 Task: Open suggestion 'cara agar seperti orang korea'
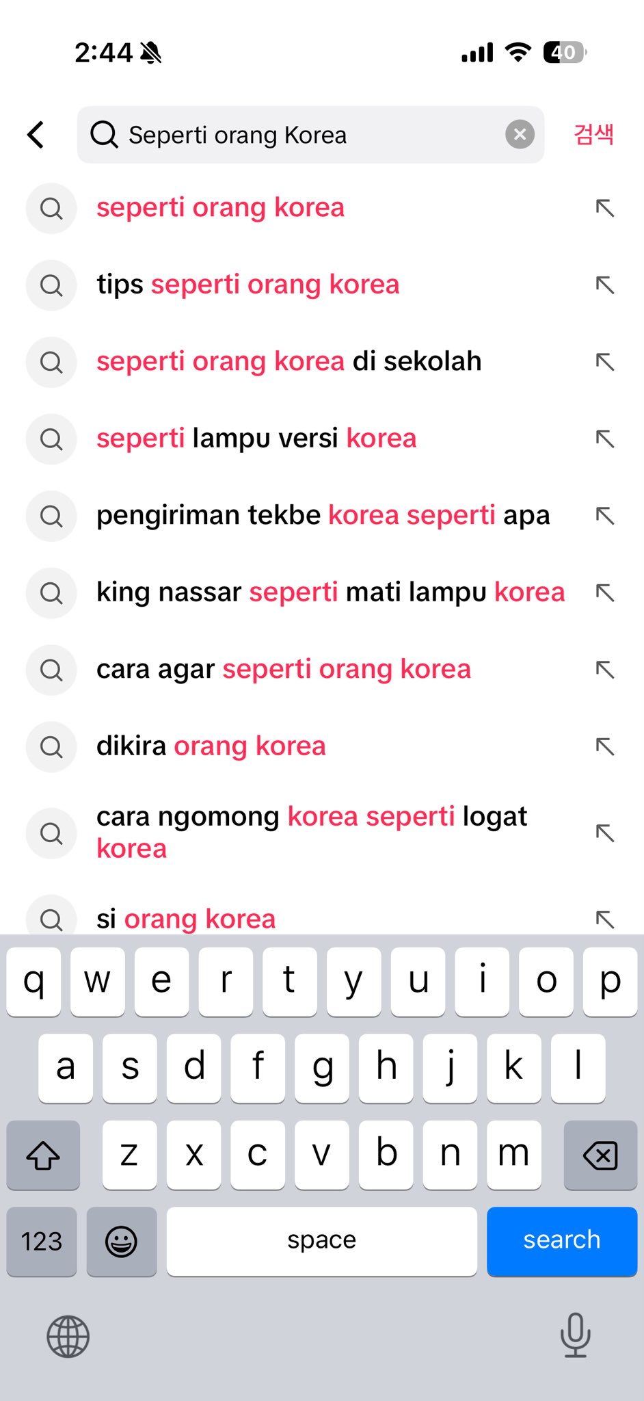point(283,669)
